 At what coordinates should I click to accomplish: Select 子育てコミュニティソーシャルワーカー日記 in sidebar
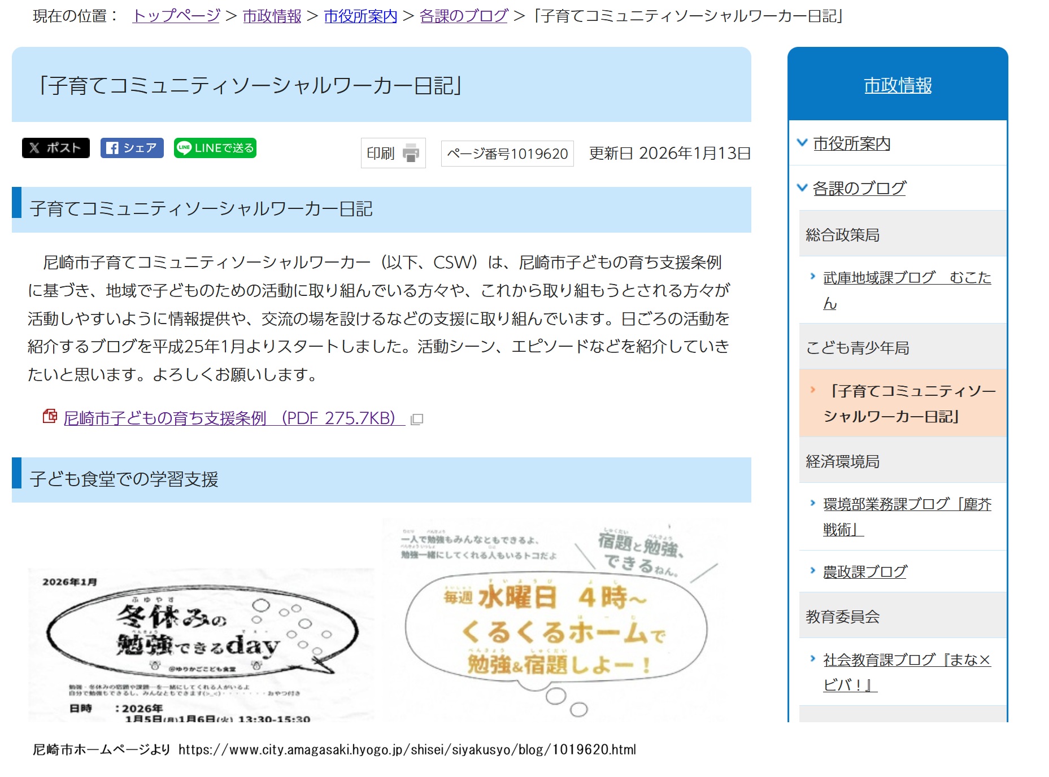pos(908,403)
